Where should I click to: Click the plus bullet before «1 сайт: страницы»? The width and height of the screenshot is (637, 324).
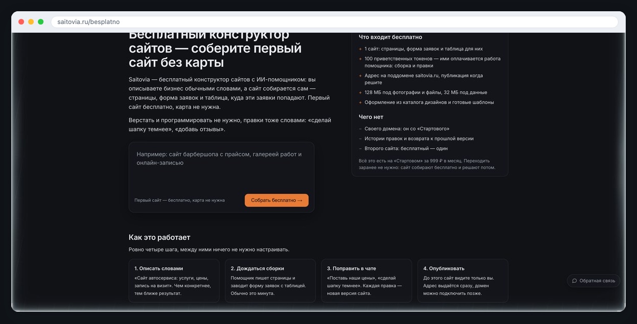pos(360,49)
